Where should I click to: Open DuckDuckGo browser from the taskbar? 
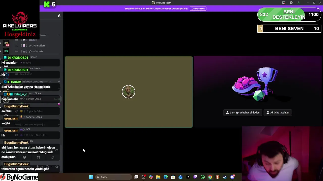coord(218,177)
